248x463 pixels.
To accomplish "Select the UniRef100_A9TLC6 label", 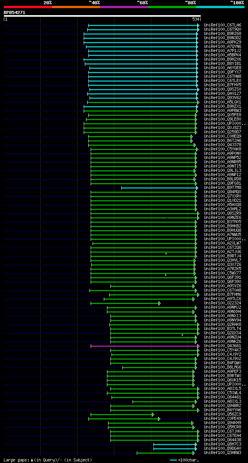I will [222, 299].
